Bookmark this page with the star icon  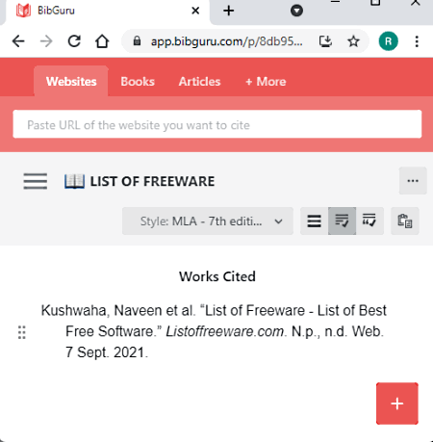pos(353,41)
